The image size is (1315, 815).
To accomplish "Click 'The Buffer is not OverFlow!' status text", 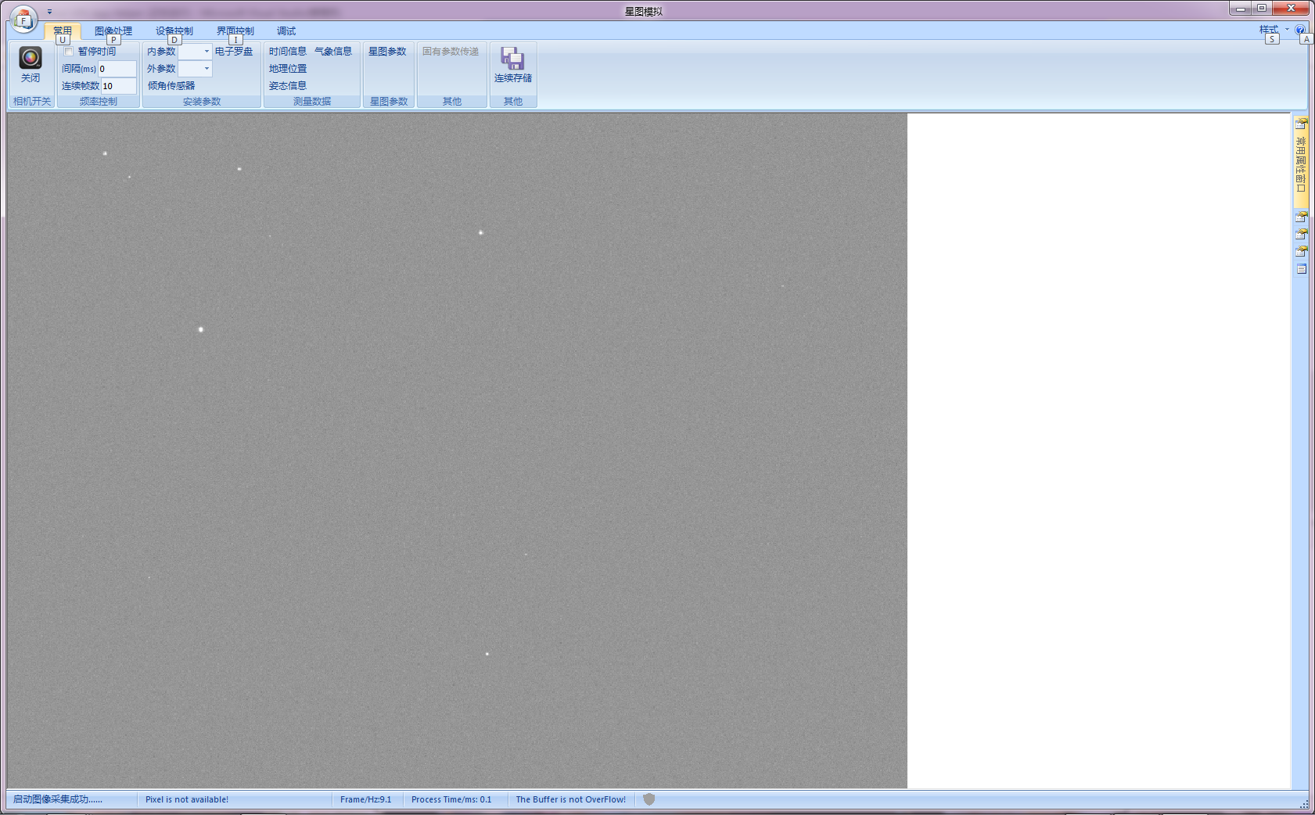I will point(570,799).
